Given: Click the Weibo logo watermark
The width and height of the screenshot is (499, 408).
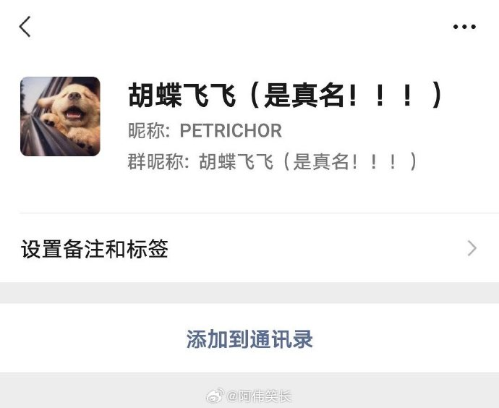Looking at the screenshot, I should point(215,396).
